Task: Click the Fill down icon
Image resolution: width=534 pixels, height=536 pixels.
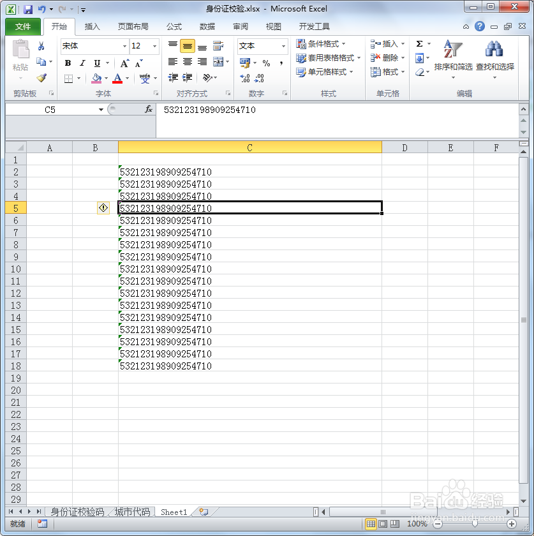Action: click(419, 58)
